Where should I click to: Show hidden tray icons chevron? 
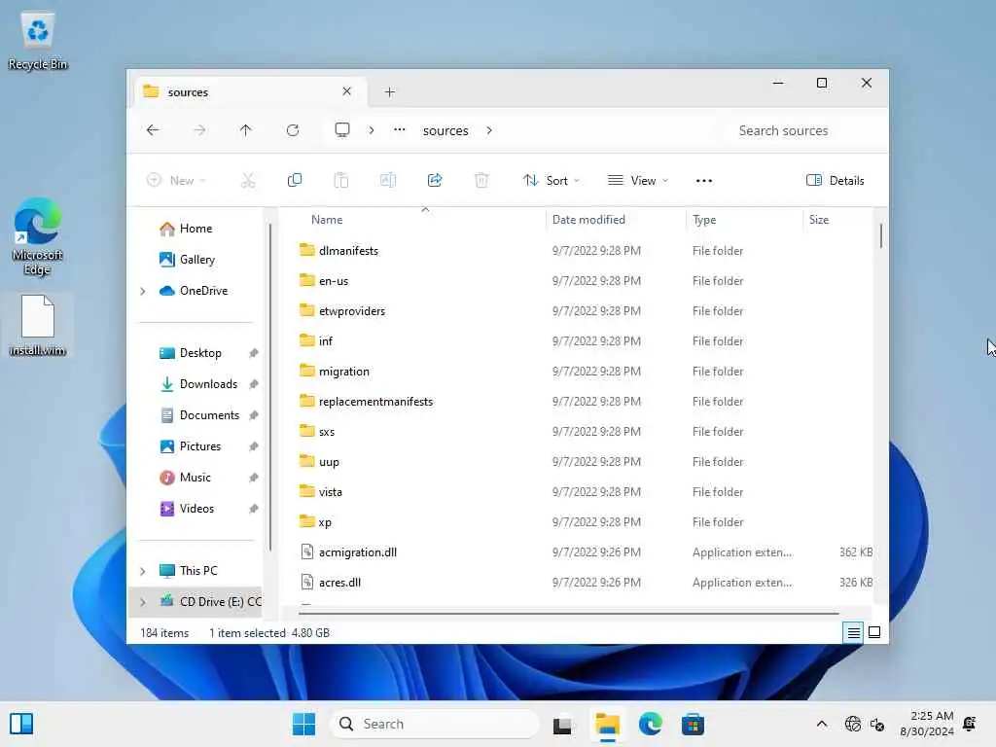click(x=821, y=724)
